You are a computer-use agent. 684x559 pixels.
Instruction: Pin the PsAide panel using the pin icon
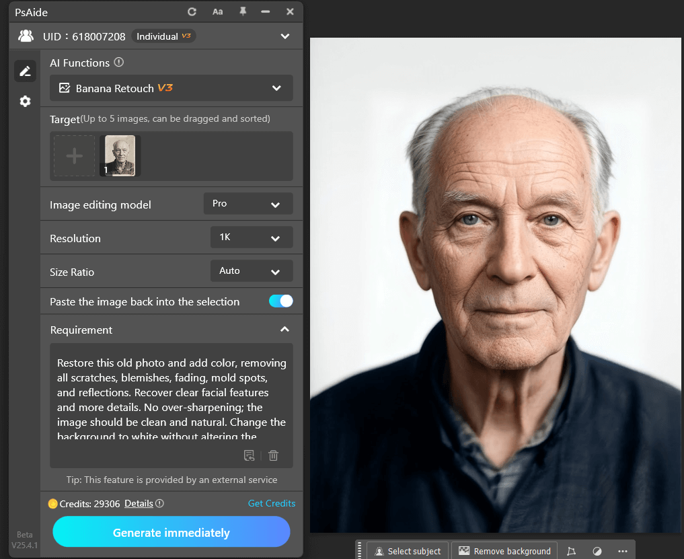242,11
